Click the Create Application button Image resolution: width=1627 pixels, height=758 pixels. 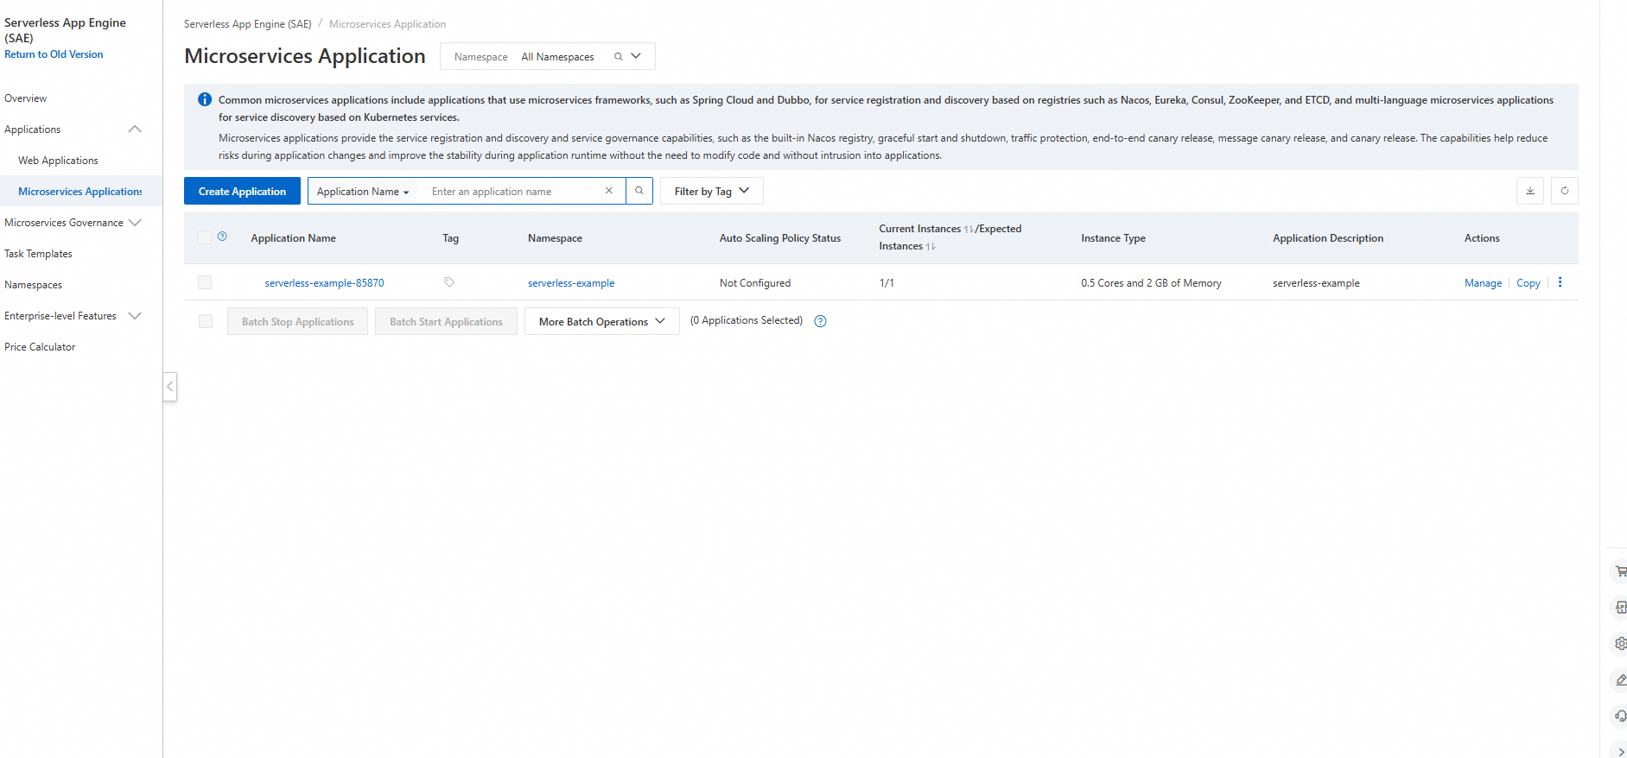[x=242, y=191]
